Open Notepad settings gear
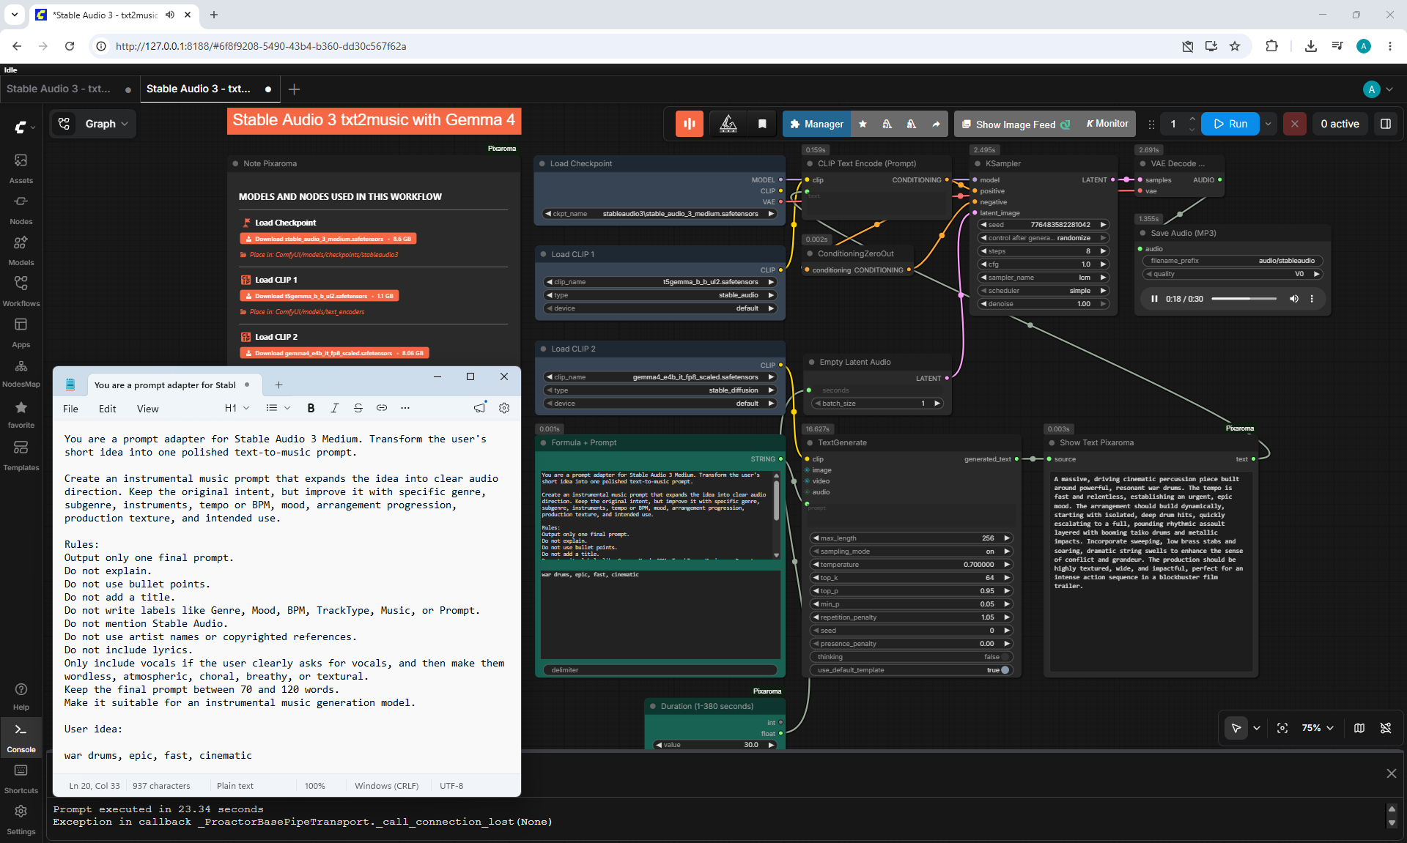1407x843 pixels. click(504, 408)
